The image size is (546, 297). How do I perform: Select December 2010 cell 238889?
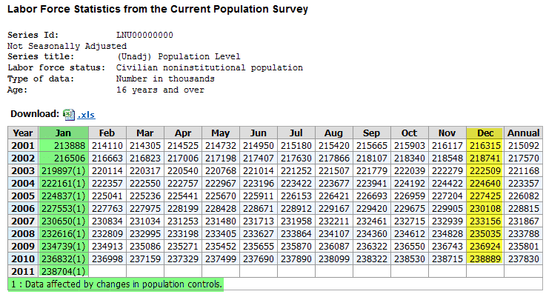coord(485,258)
